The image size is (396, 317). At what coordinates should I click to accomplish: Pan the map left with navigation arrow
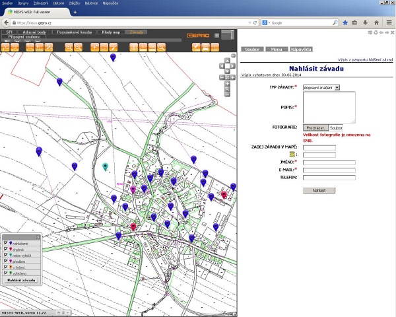[222, 66]
